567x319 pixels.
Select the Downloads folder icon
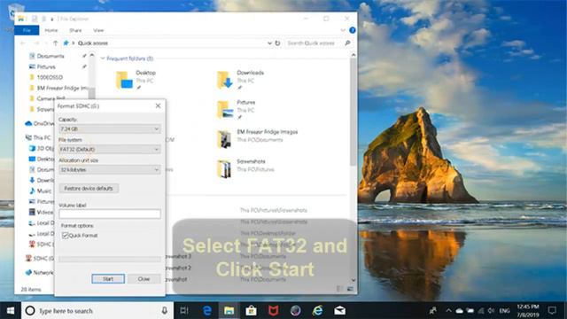pyautogui.click(x=225, y=80)
